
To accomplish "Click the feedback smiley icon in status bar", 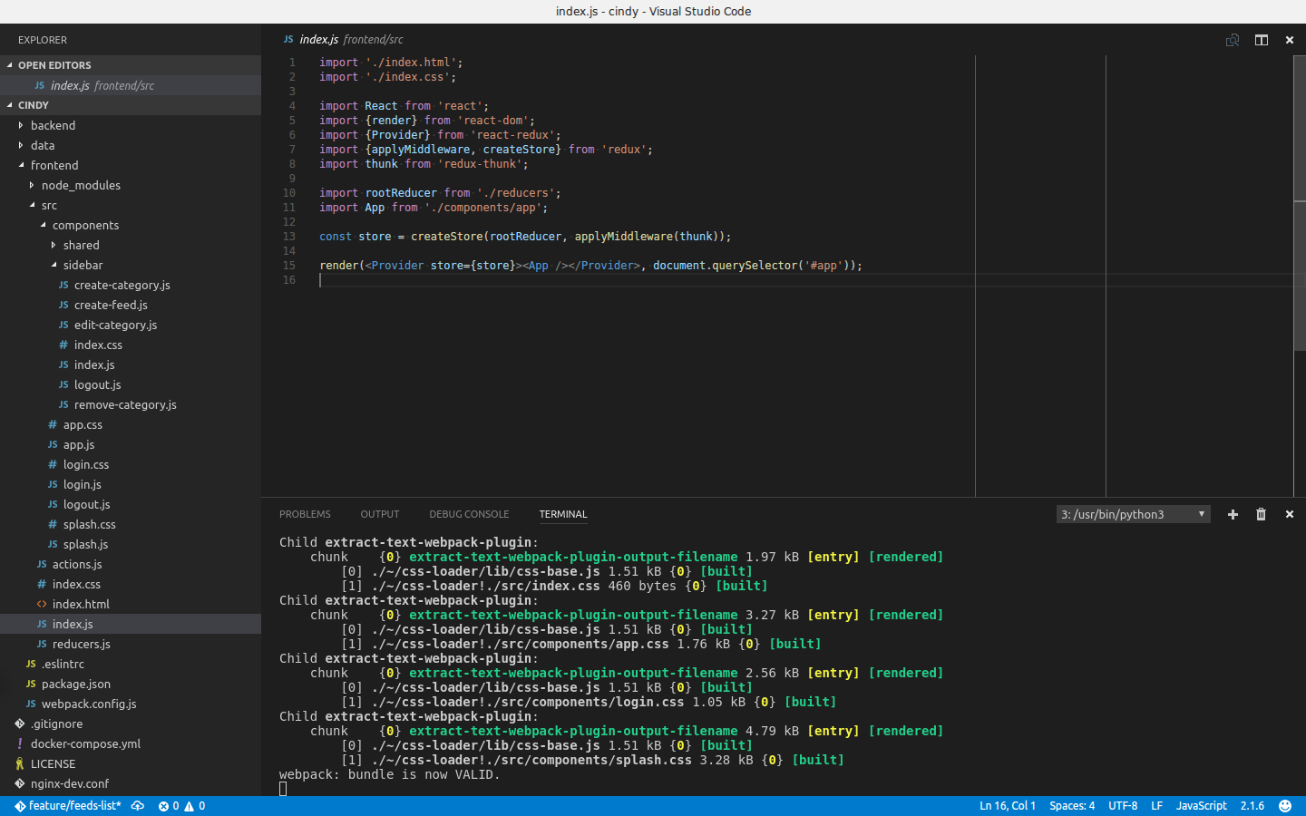I will tap(1285, 806).
